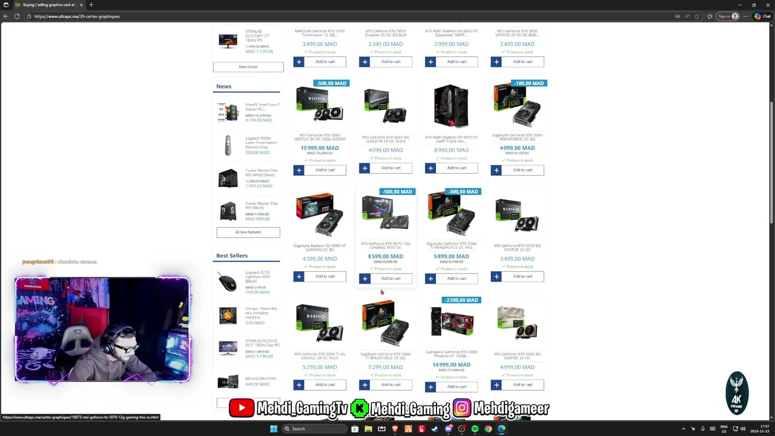This screenshot has height=436, width=775.
Task: Click plus icon for MSI RTX 5060 8G Inspire 2X
Action: (496, 385)
